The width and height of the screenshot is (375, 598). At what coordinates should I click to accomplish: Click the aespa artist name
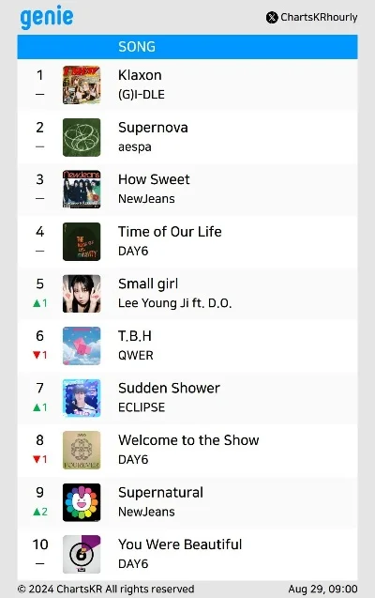point(135,146)
